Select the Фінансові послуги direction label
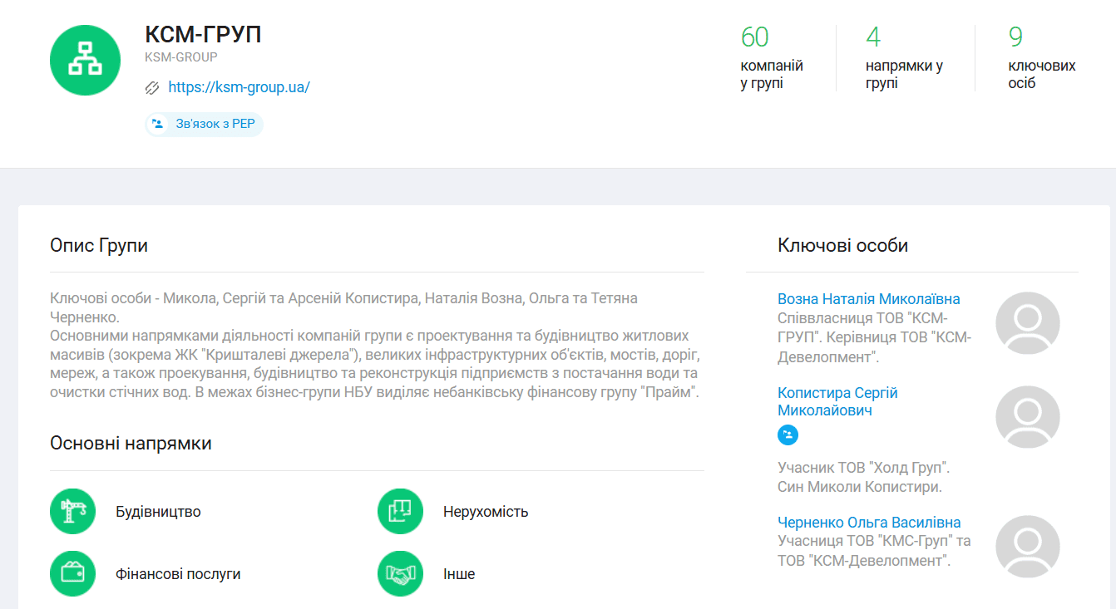1116x609 pixels. point(178,574)
